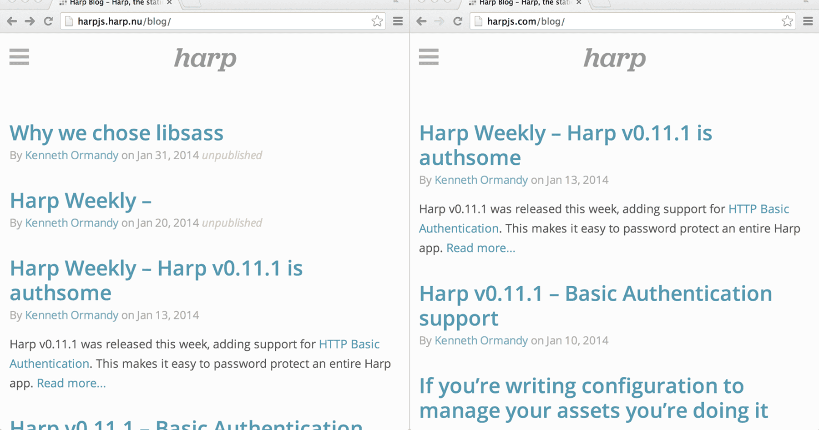Click 'Read more...' under the v0.11.1 summary
The width and height of the screenshot is (819, 430).
point(480,248)
